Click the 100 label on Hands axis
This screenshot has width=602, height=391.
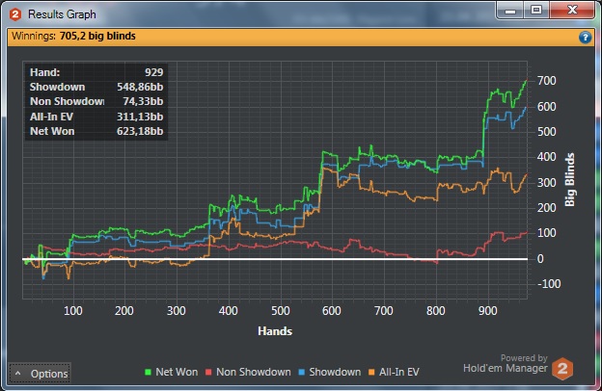click(x=73, y=310)
